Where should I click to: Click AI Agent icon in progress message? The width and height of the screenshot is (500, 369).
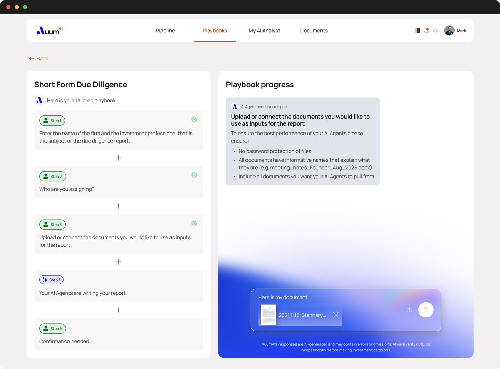tap(235, 107)
